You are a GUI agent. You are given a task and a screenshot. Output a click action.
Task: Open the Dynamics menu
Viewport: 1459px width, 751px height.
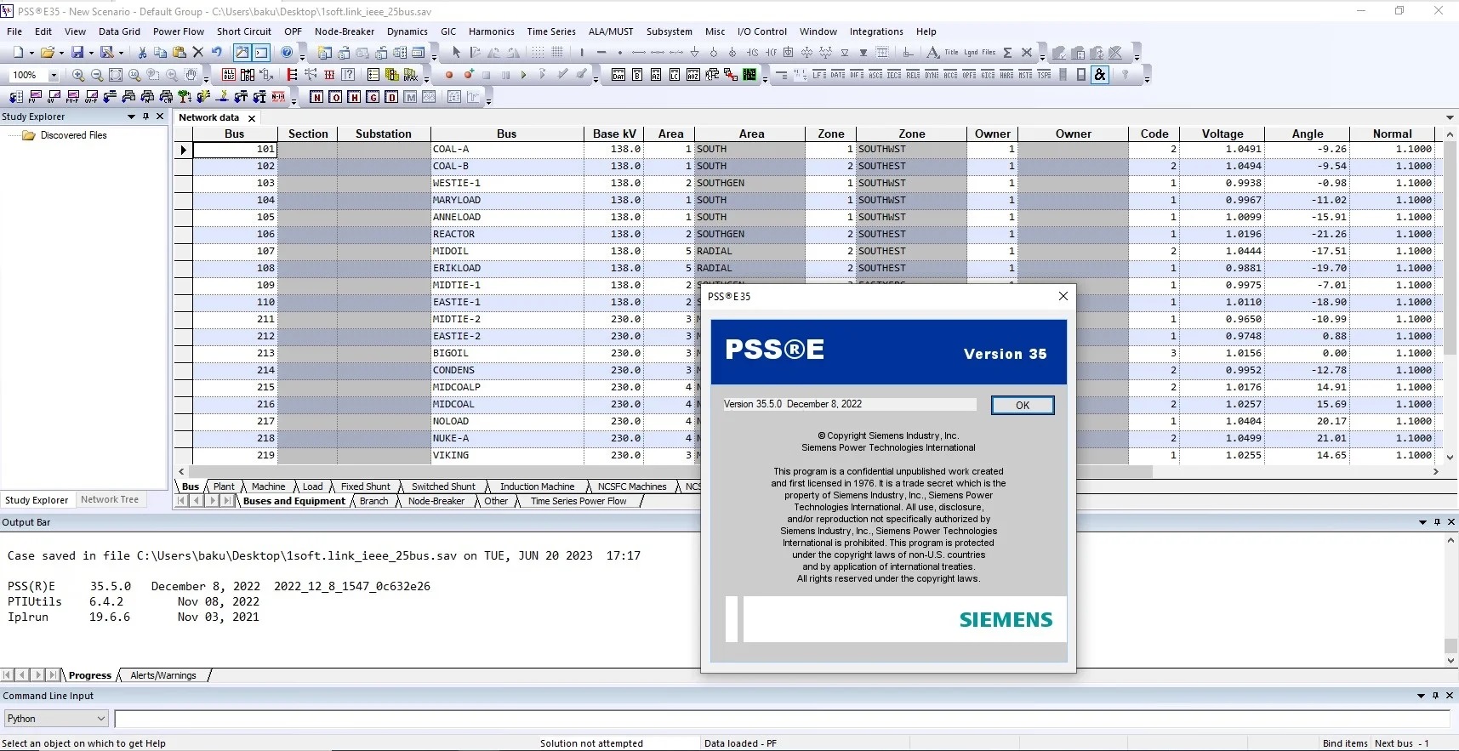point(407,31)
